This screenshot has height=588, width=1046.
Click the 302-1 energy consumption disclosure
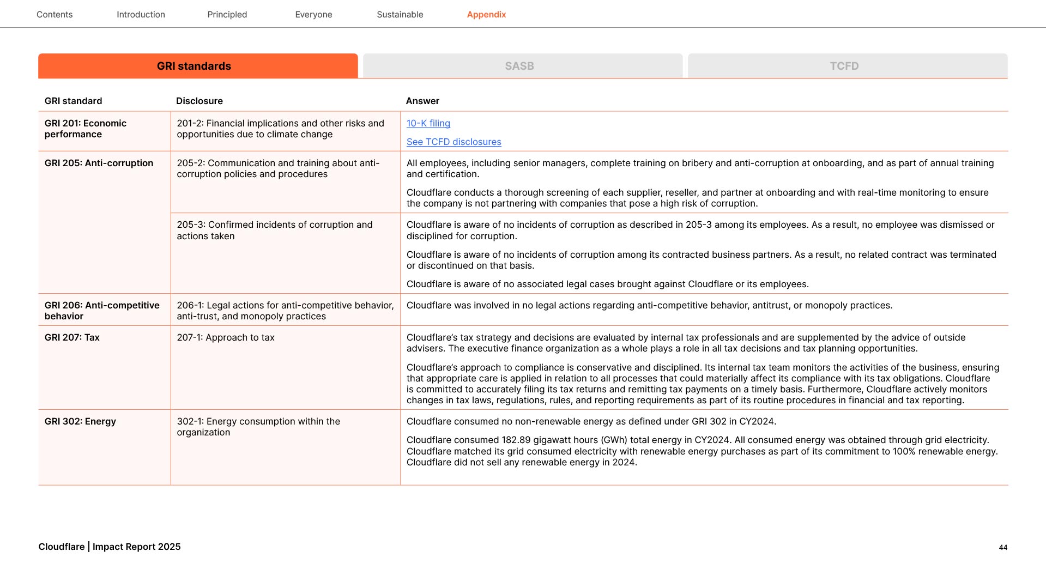pyautogui.click(x=258, y=427)
